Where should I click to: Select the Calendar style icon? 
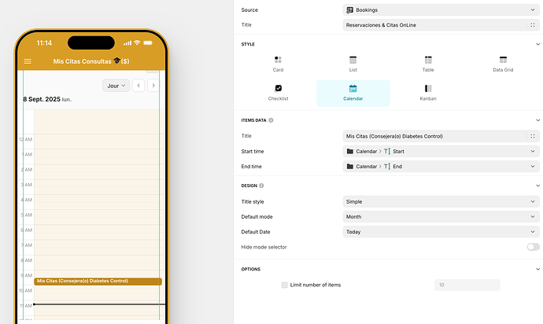point(353,89)
